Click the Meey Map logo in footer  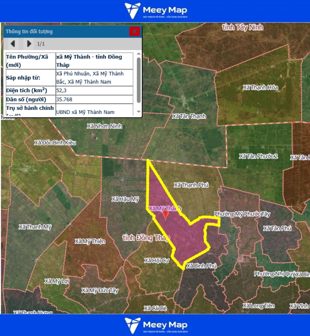coord(155,325)
